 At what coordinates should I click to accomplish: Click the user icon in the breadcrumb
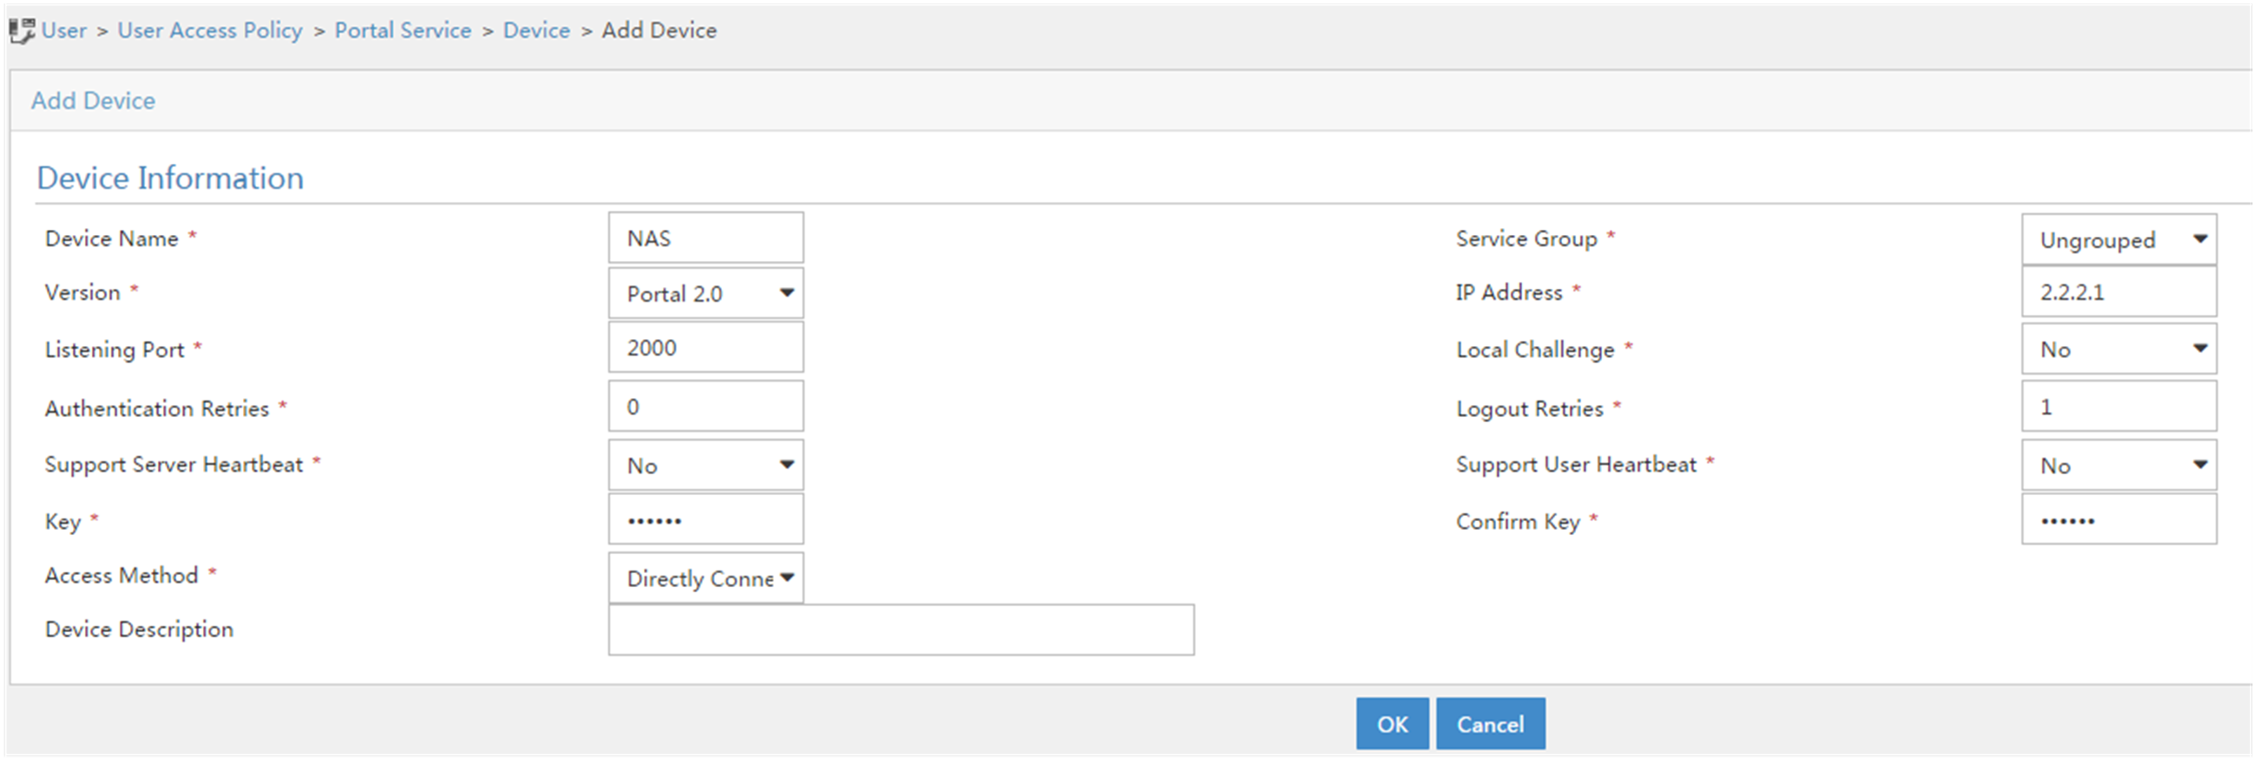click(22, 30)
